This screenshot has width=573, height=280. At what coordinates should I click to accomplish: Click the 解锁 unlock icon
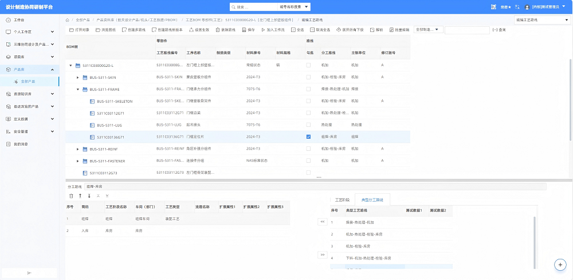[x=372, y=30]
